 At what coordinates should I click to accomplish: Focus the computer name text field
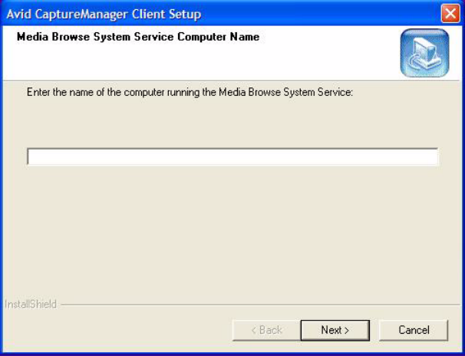tap(232, 157)
